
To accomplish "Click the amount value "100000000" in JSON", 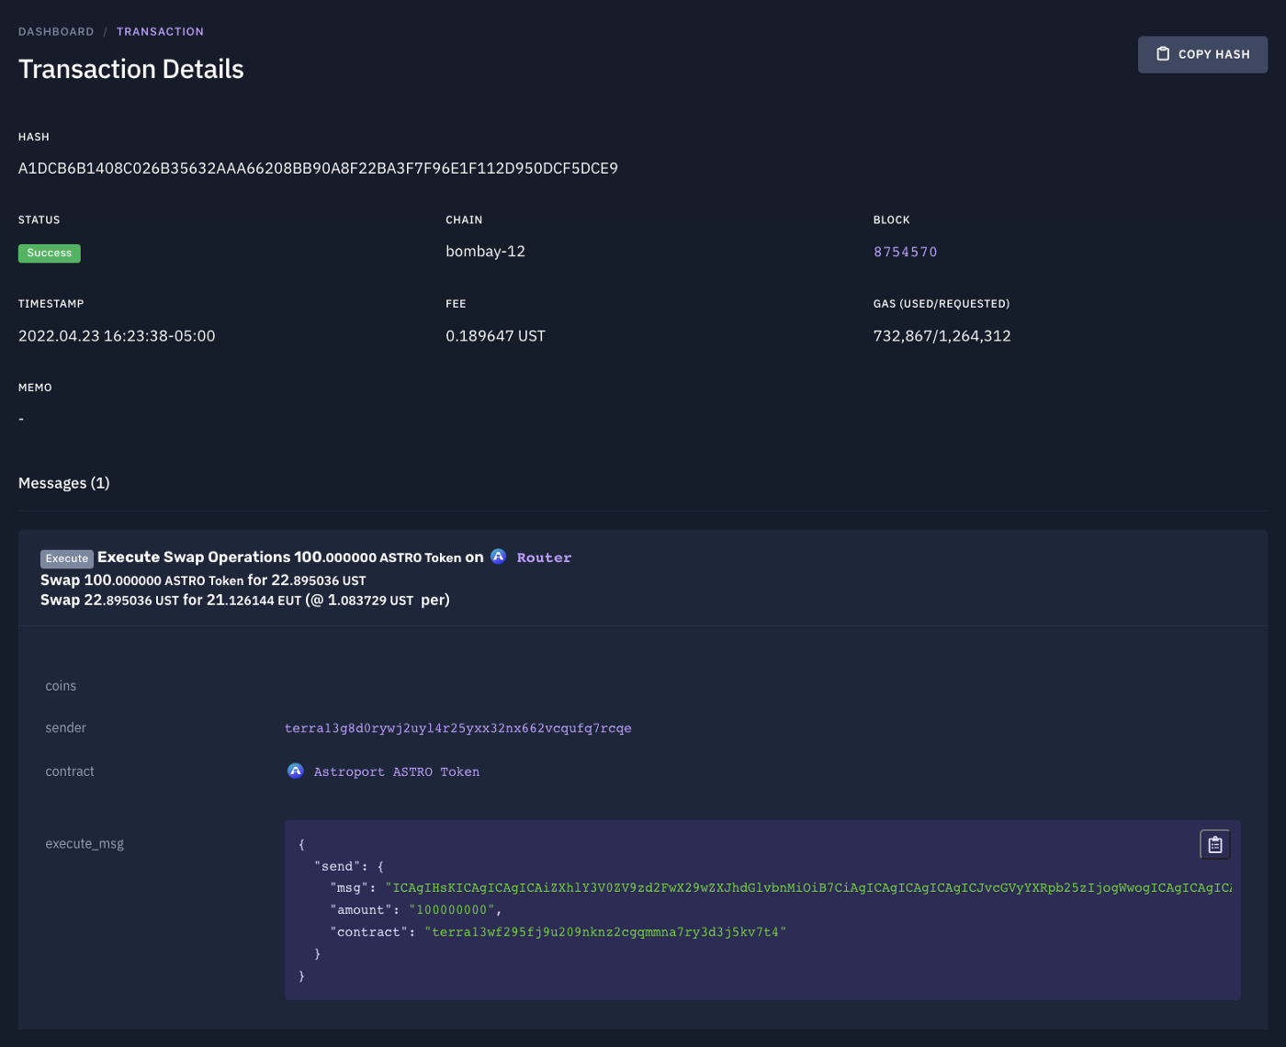I will [x=452, y=910].
